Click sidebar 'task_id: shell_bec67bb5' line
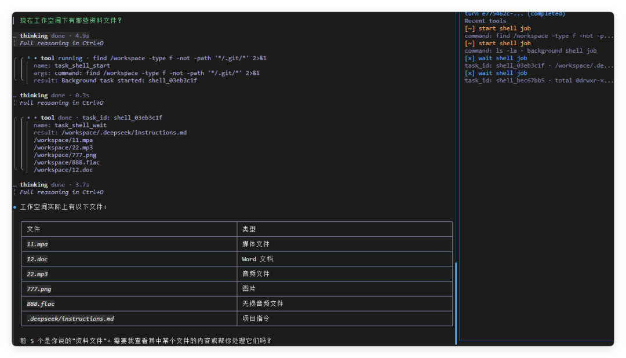 pos(538,81)
